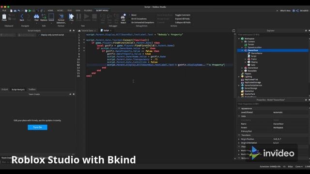Expand the ServerScriptService tree node
The image size is (310, 174).
point(239,85)
